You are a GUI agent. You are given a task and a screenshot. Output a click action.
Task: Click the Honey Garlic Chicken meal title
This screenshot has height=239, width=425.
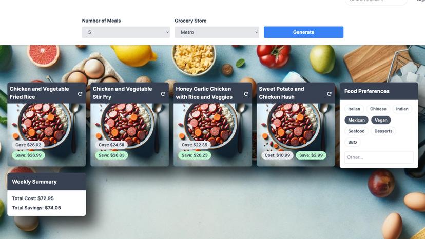click(x=204, y=93)
